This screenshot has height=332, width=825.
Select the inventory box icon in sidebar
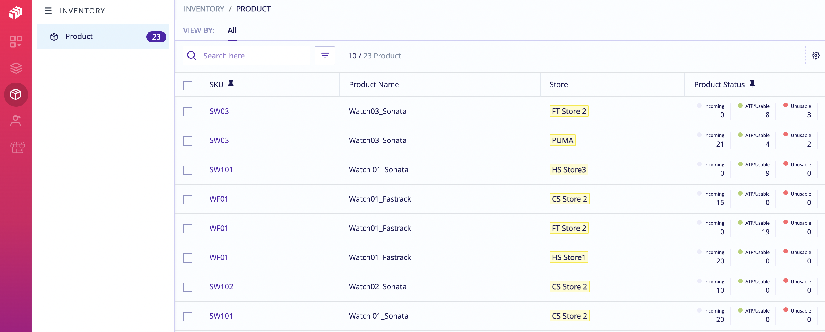[16, 94]
